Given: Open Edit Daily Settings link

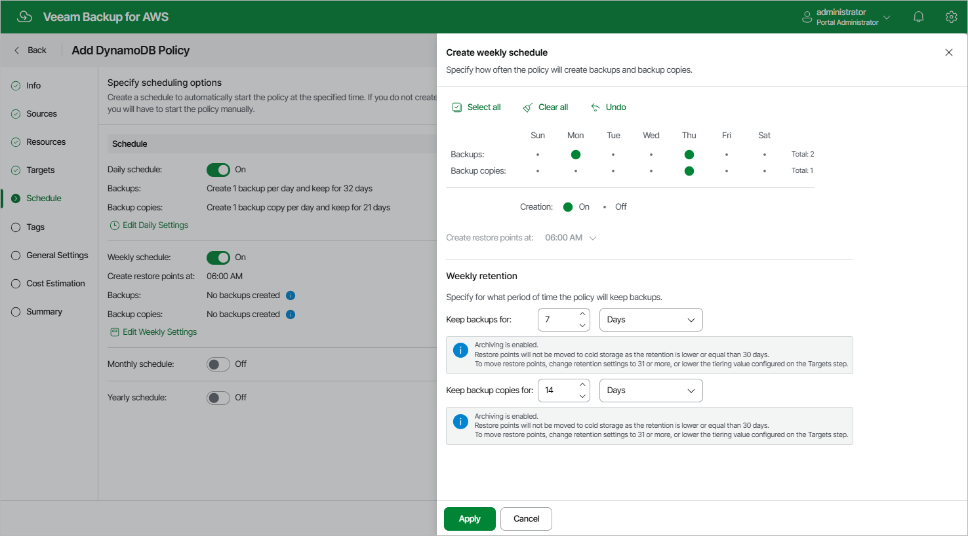Looking at the screenshot, I should tap(155, 225).
